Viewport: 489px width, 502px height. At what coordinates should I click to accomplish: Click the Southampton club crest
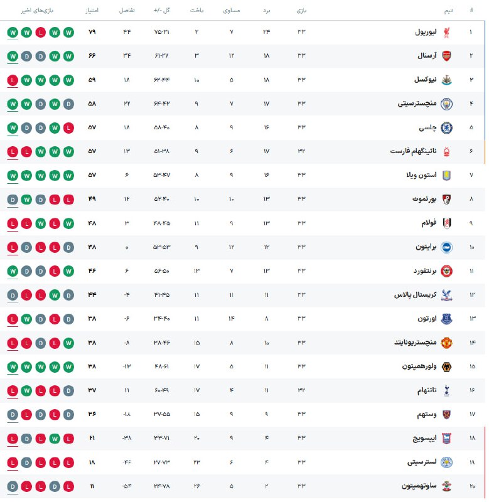click(x=446, y=486)
